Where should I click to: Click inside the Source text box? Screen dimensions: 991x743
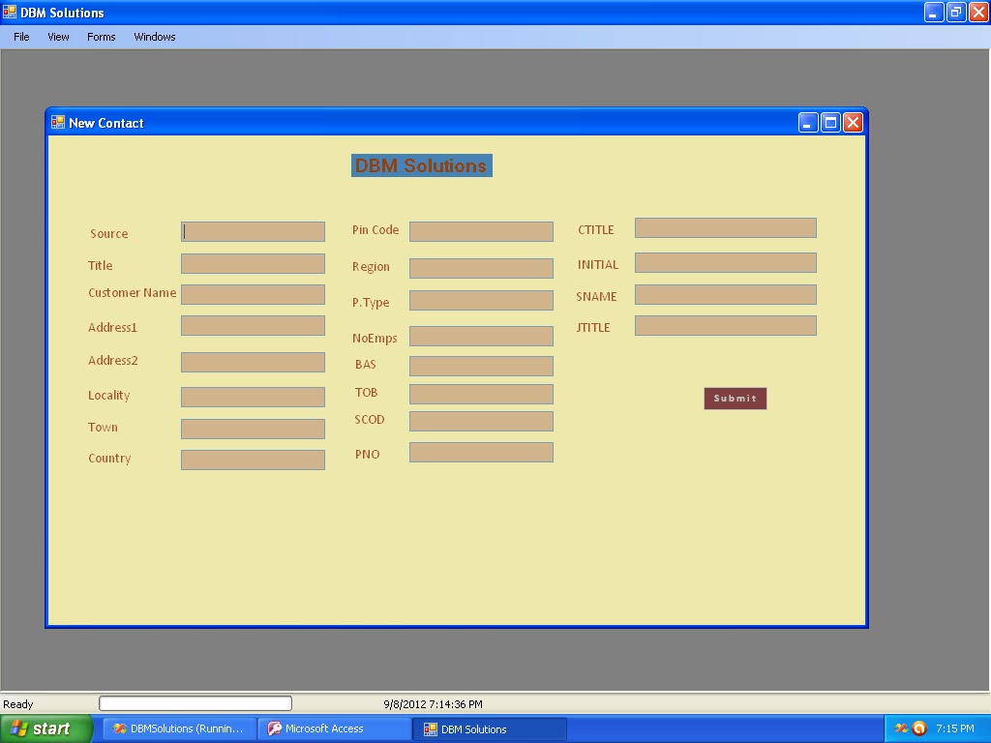click(x=253, y=231)
